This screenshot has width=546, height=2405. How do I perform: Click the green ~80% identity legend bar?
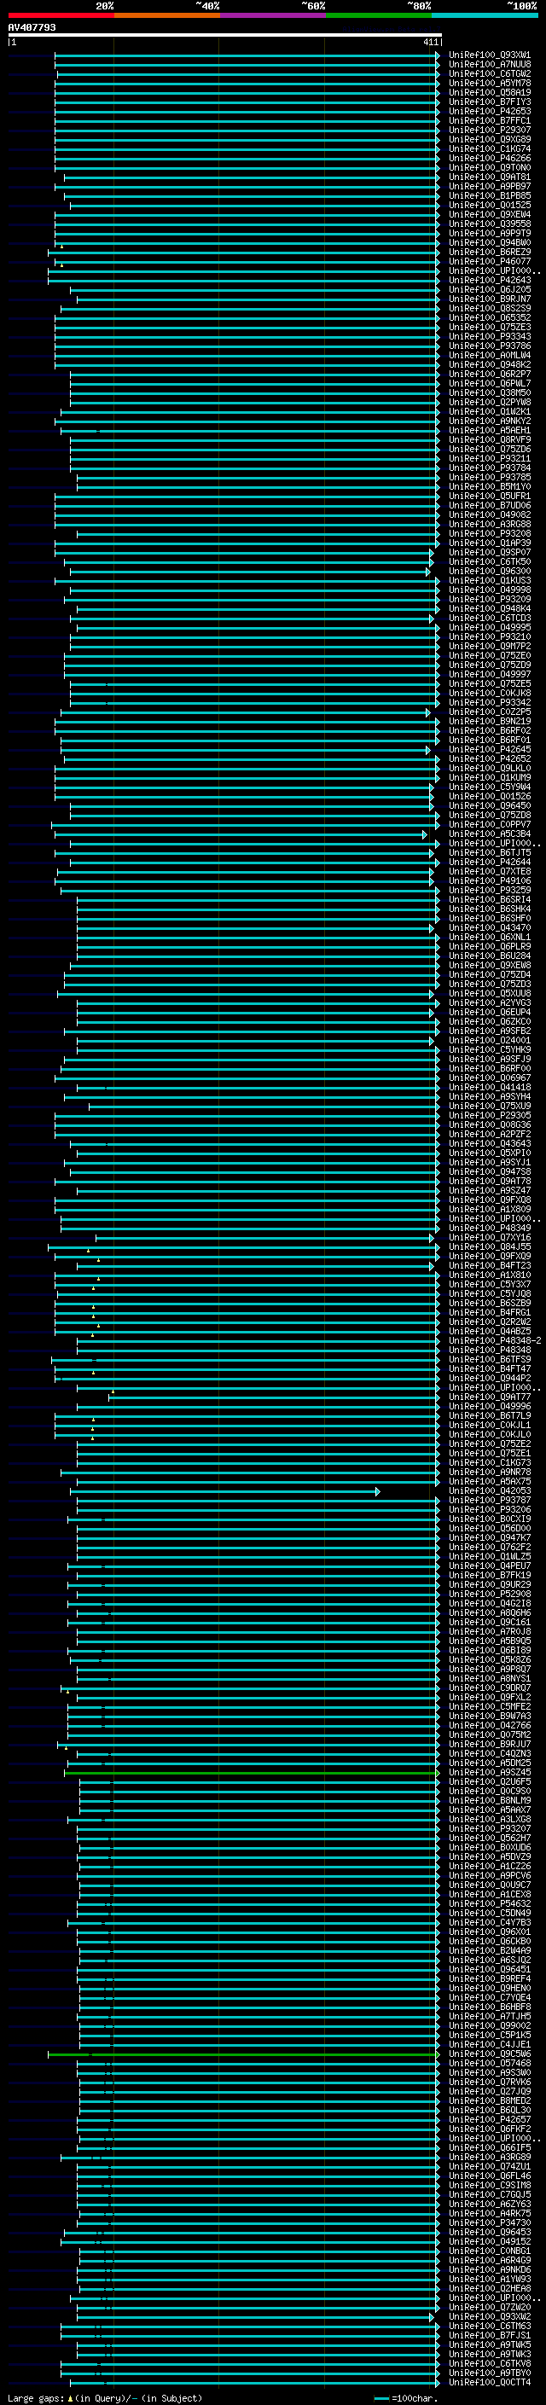pyautogui.click(x=379, y=15)
